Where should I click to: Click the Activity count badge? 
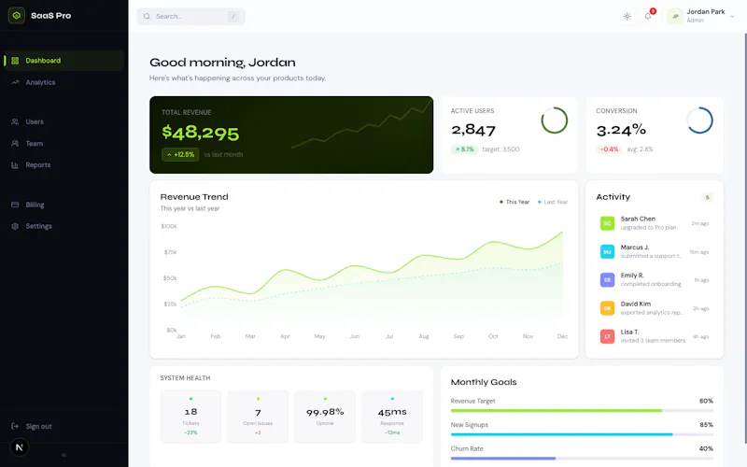(707, 197)
